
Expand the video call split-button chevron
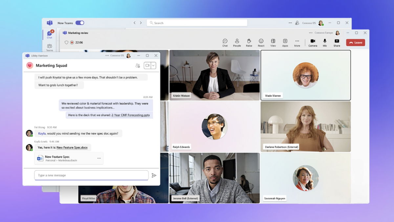tap(153, 65)
